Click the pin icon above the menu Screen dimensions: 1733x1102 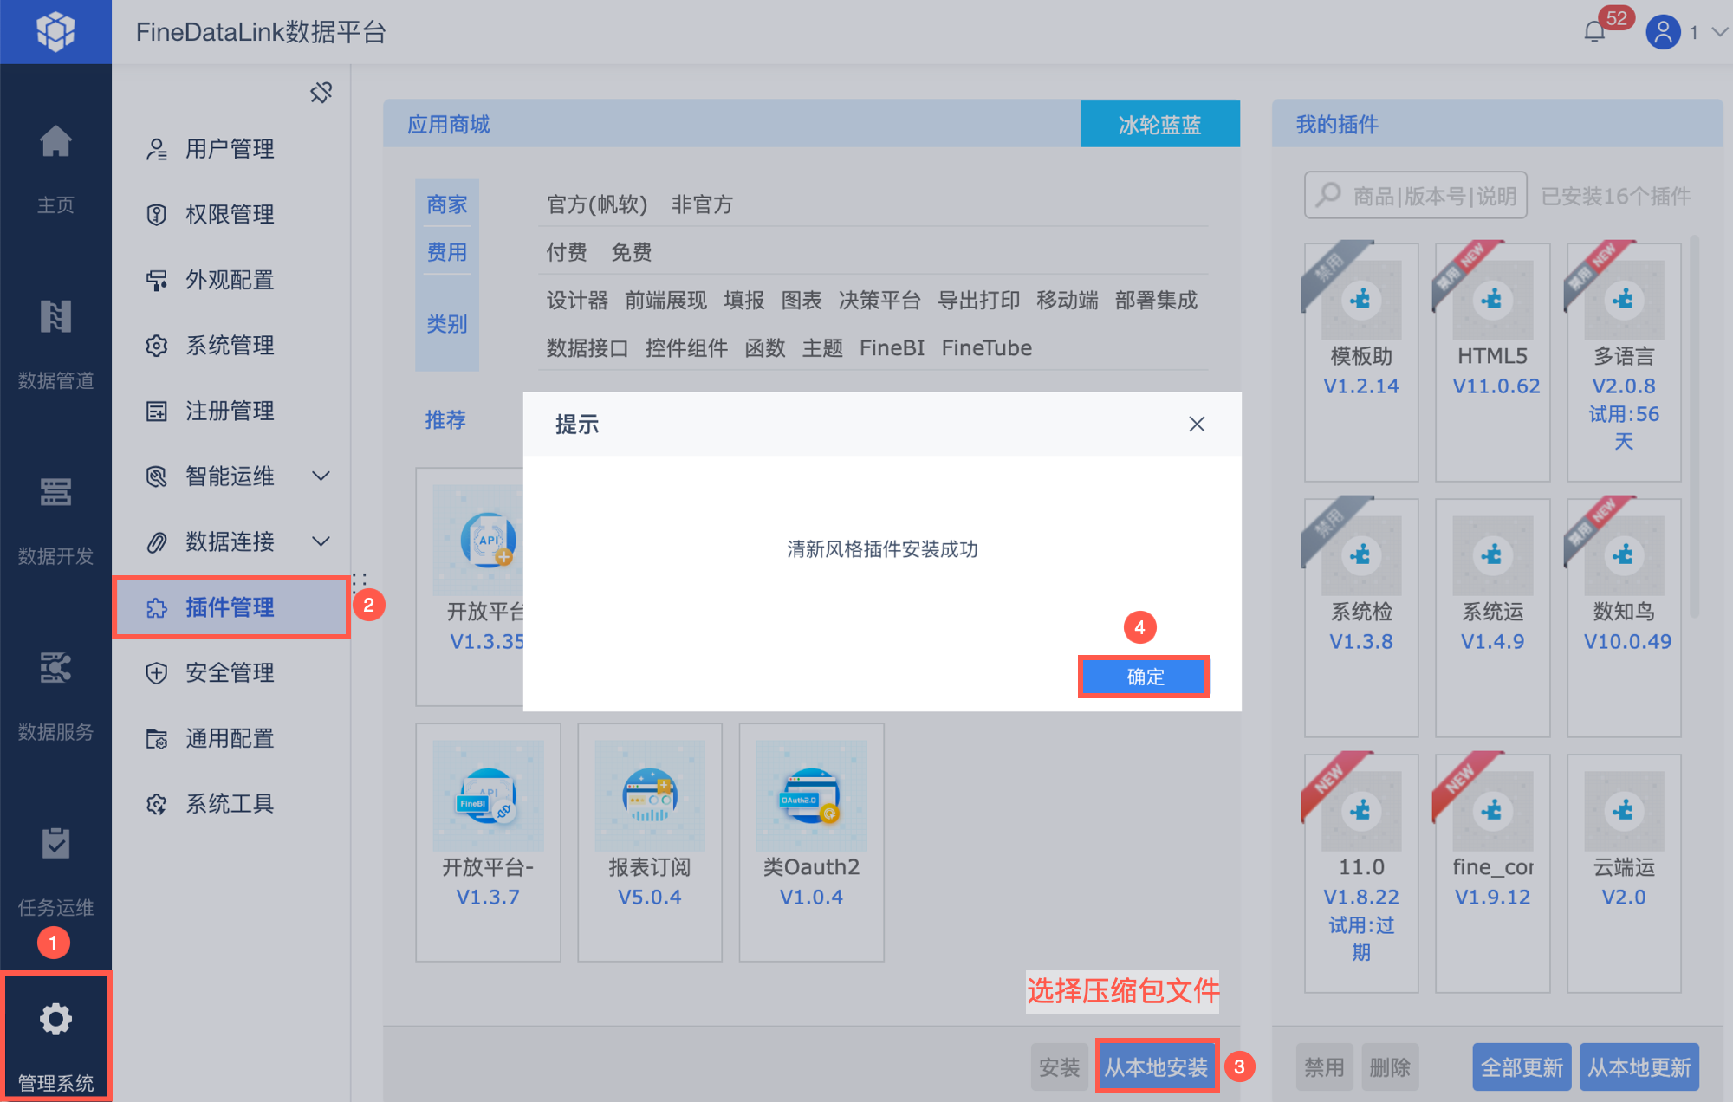(x=321, y=93)
